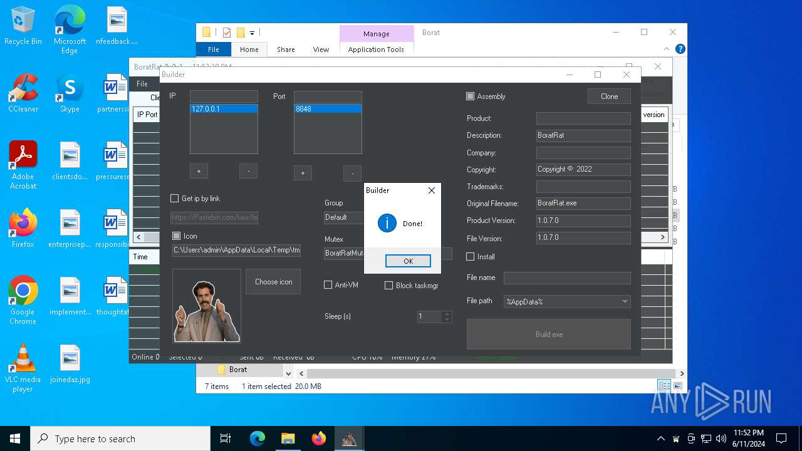The image size is (802, 451).
Task: Select nfeedback image file on desktop
Action: pyautogui.click(x=117, y=26)
